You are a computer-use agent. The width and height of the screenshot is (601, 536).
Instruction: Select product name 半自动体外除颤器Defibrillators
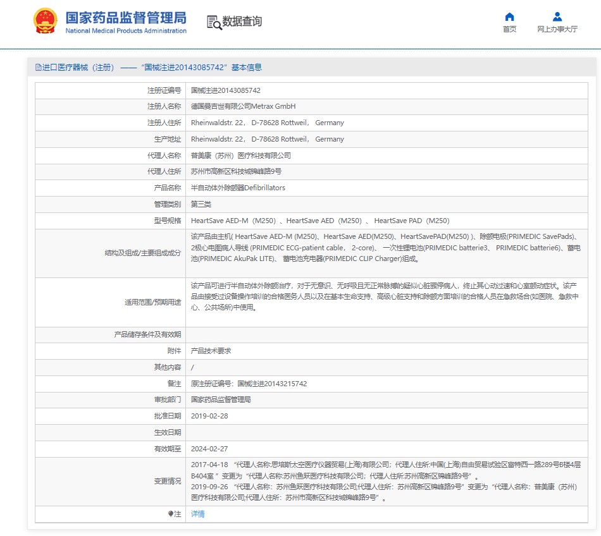tap(238, 188)
